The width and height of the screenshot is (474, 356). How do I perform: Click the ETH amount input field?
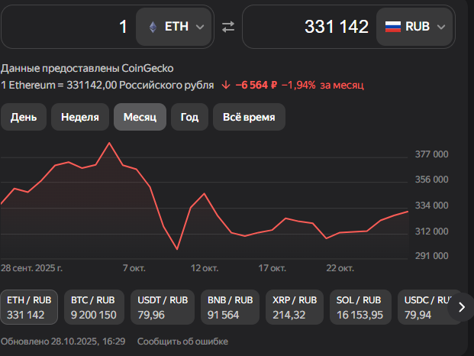[69, 27]
